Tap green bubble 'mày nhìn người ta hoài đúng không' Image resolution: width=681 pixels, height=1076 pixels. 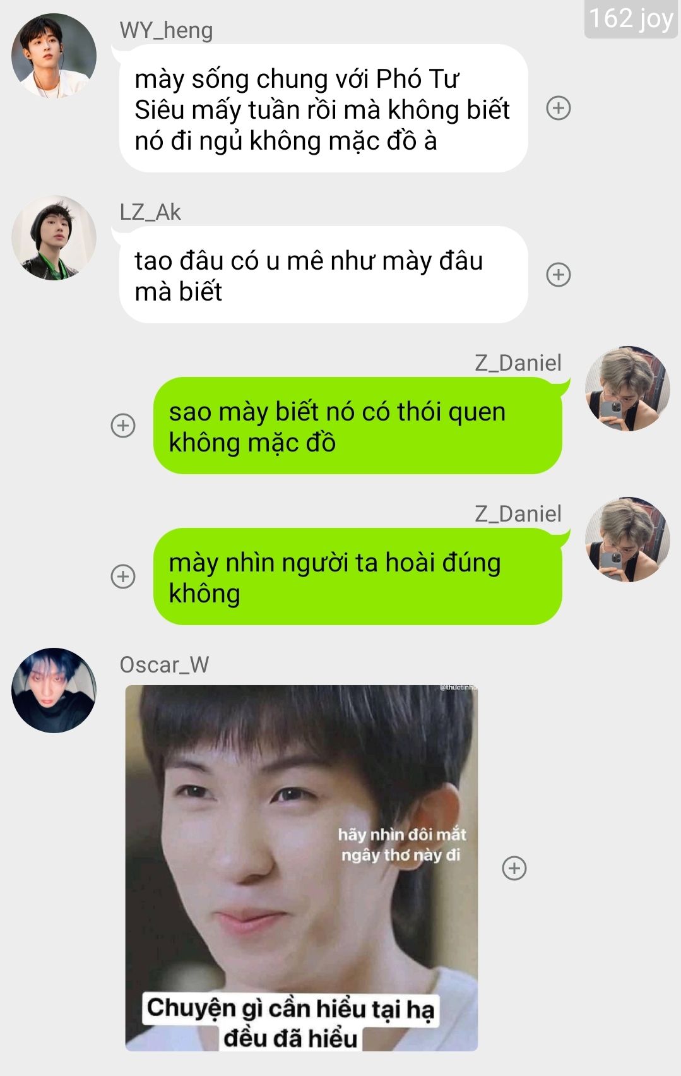point(358,577)
